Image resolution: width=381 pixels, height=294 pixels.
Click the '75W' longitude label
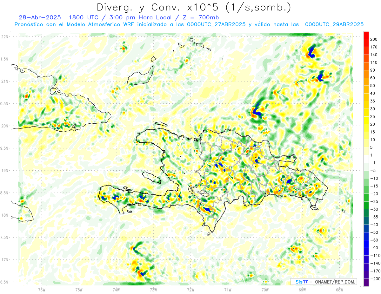[79, 290]
